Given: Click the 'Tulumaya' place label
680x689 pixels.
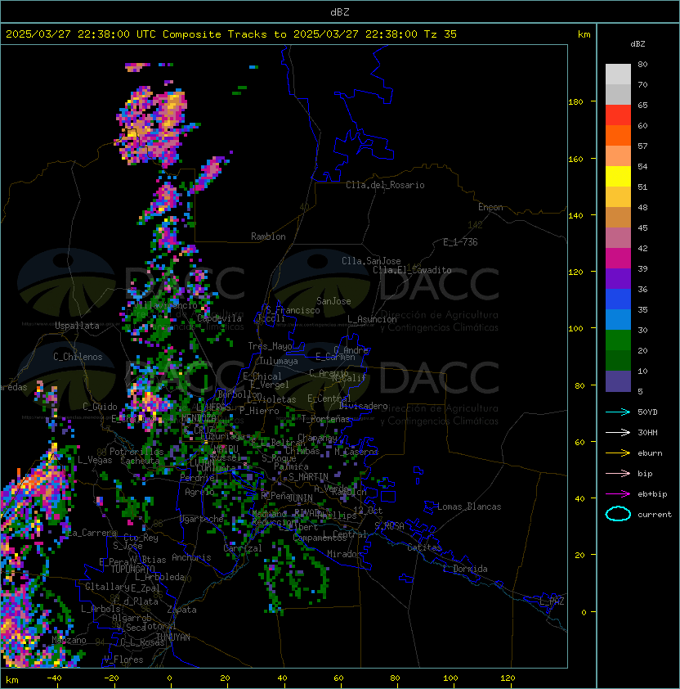Looking at the screenshot, I should (279, 361).
